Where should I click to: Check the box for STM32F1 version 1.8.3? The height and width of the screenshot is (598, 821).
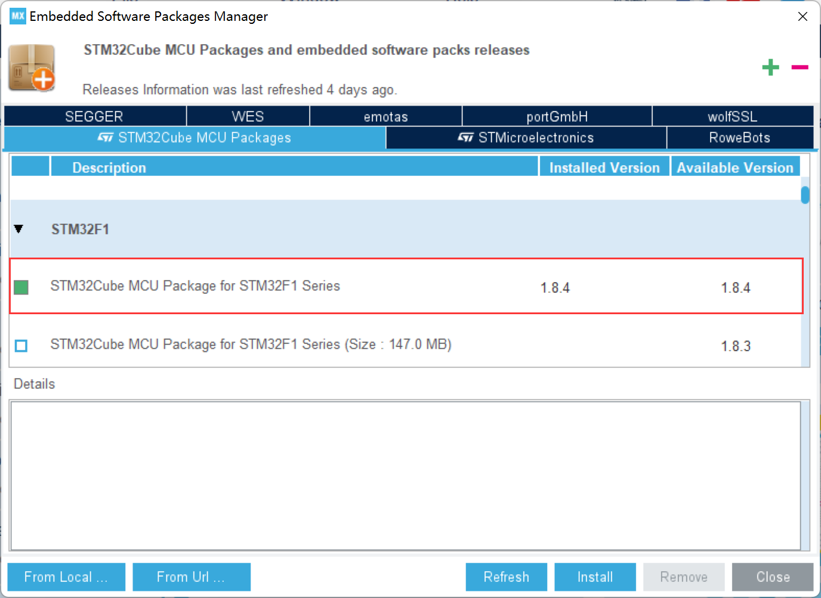tap(21, 346)
